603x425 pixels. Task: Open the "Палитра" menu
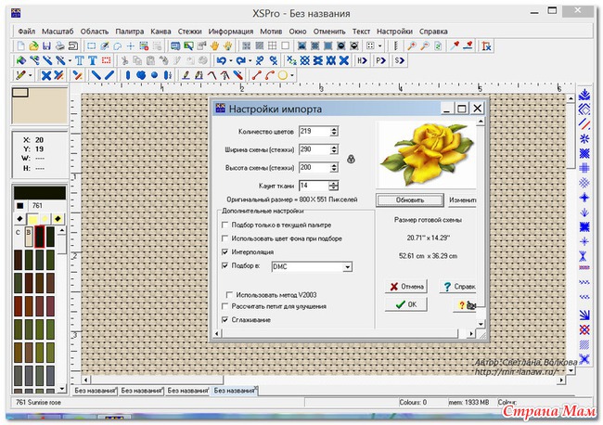(128, 31)
